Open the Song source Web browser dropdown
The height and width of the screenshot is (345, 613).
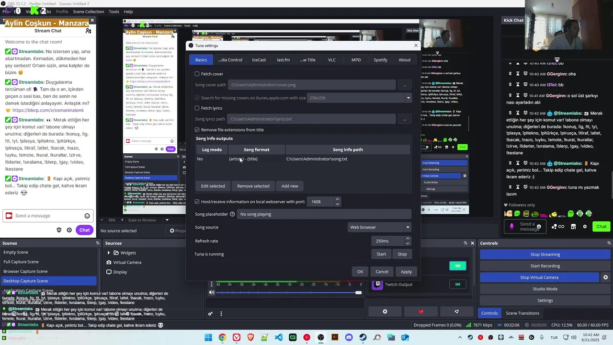tap(379, 227)
